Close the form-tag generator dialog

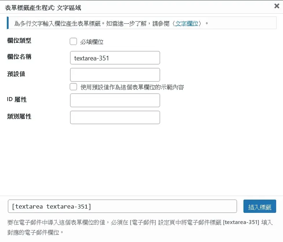277,6
